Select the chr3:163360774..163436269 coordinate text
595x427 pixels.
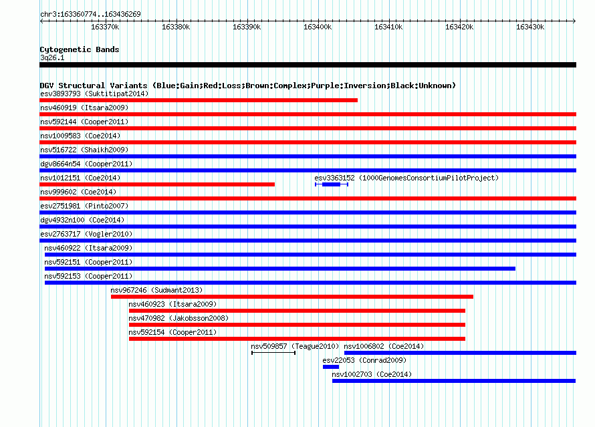click(x=90, y=14)
